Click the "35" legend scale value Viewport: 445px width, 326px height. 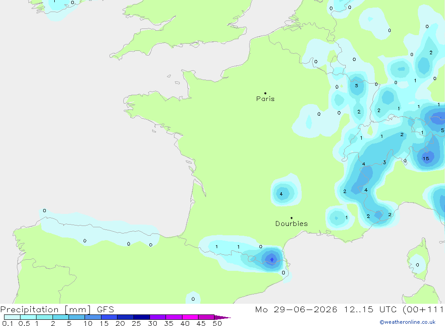pyautogui.click(x=169, y=323)
